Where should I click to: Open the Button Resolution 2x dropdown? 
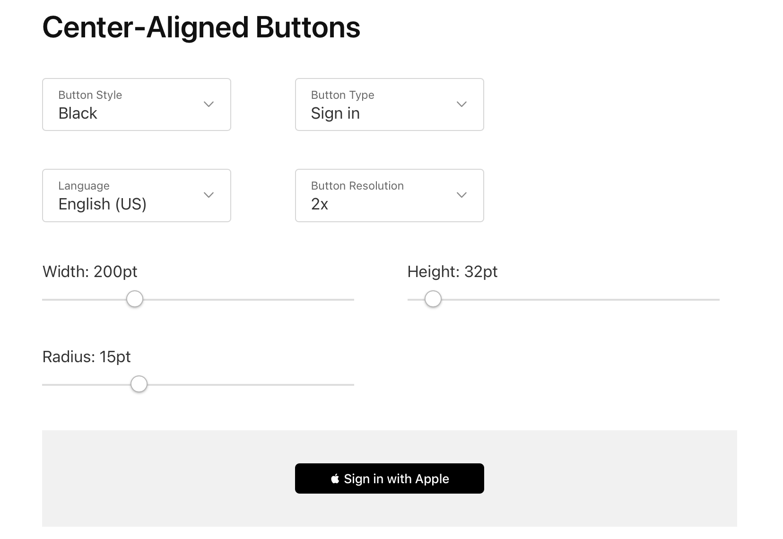coord(390,195)
